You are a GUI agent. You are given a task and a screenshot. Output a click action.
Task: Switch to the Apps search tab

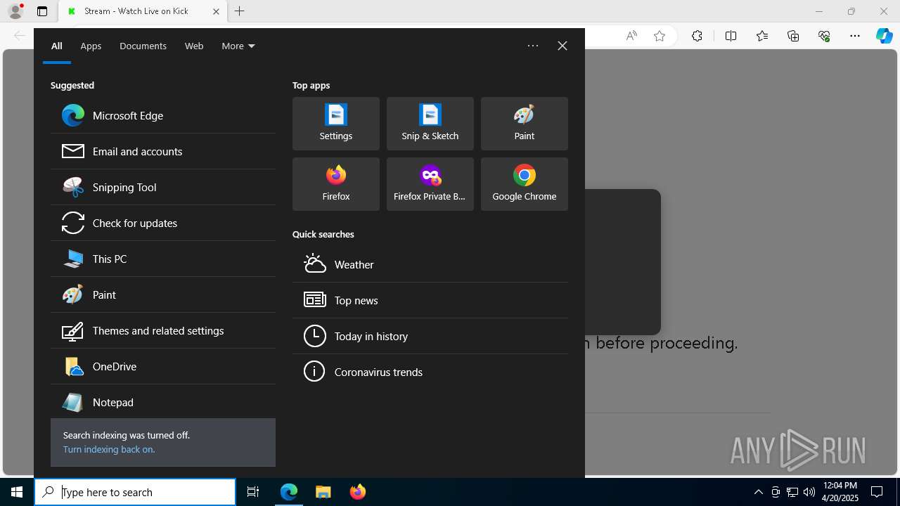[91, 46]
